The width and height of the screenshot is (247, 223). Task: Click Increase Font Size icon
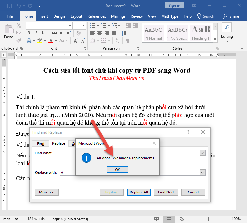pos(76,41)
